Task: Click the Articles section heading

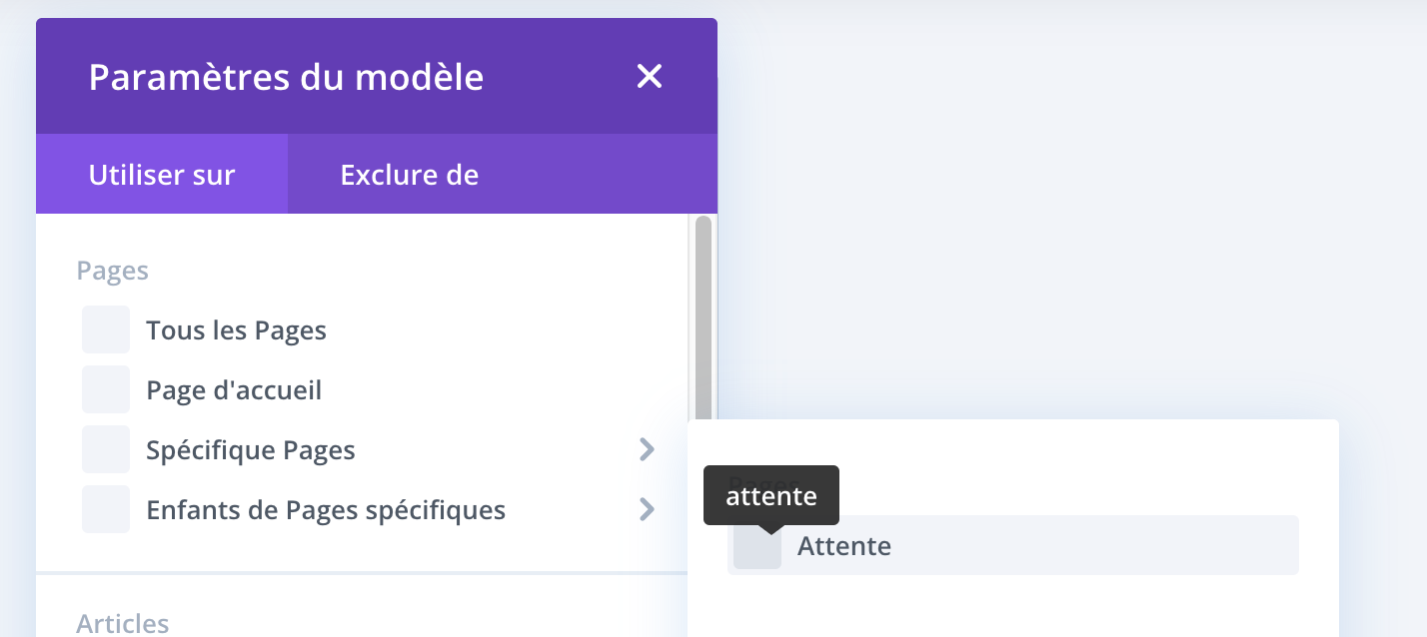Action: (123, 624)
